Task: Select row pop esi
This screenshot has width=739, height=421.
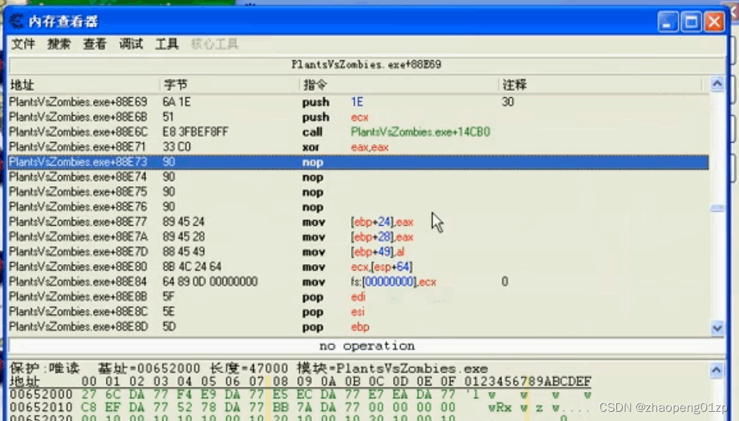Action: tap(358, 312)
